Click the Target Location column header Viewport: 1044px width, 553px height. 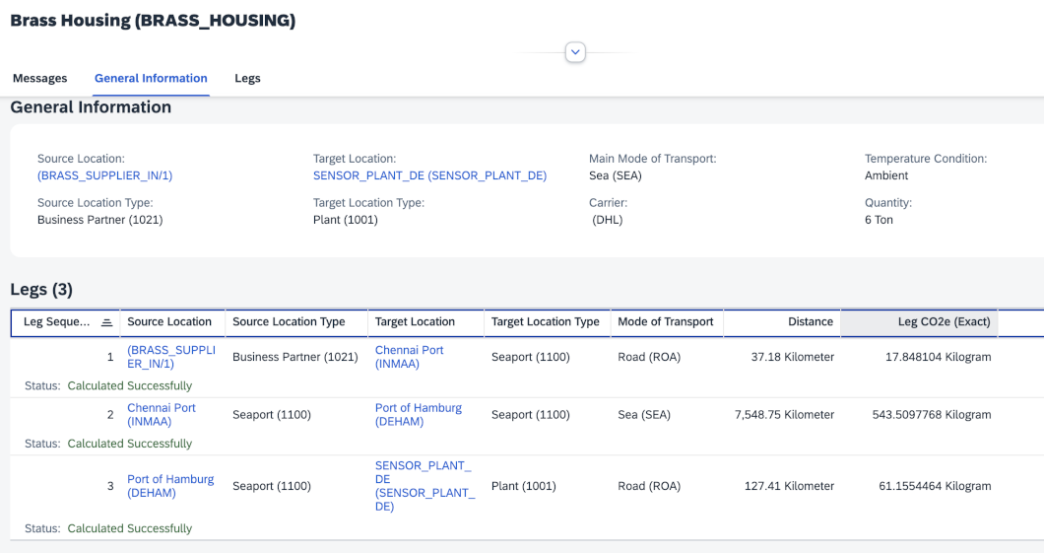[x=415, y=322]
